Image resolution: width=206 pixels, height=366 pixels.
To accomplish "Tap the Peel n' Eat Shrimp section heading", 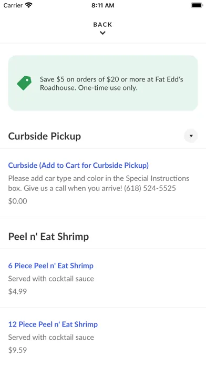I will coord(48,237).
